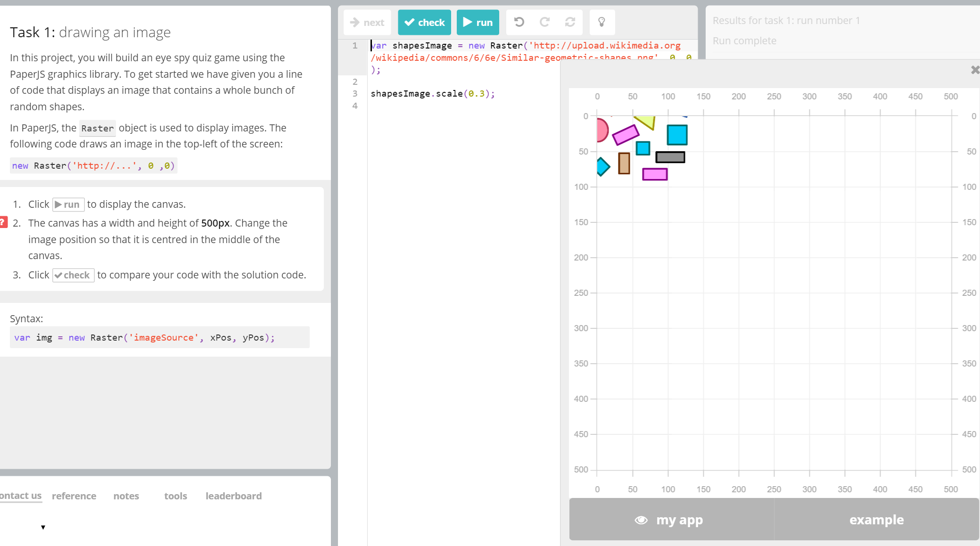This screenshot has width=980, height=546.
Task: Open the reference tab
Action: pos(74,496)
